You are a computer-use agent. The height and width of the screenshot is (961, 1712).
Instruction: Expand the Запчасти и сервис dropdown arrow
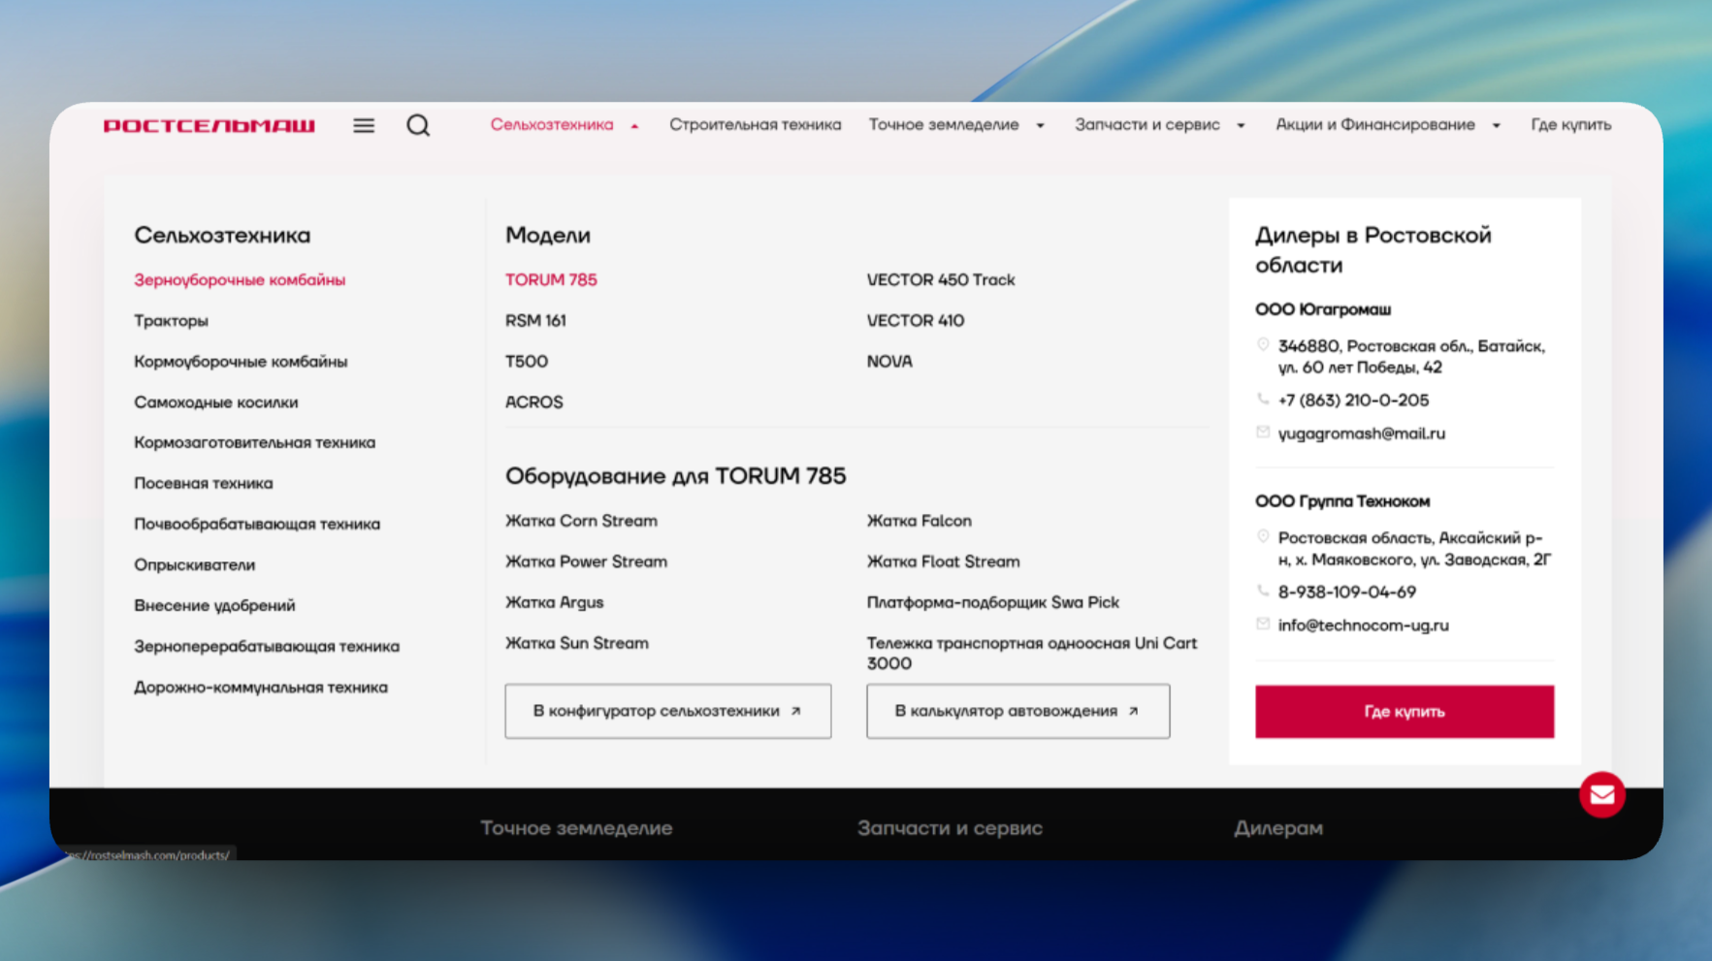(1241, 126)
